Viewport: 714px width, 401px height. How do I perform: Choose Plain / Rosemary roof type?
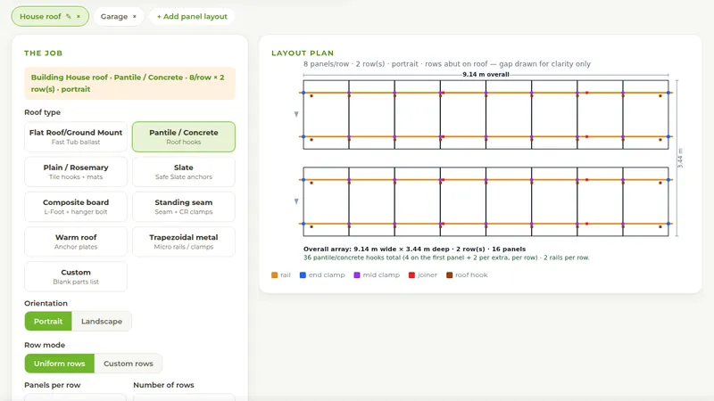tap(76, 171)
